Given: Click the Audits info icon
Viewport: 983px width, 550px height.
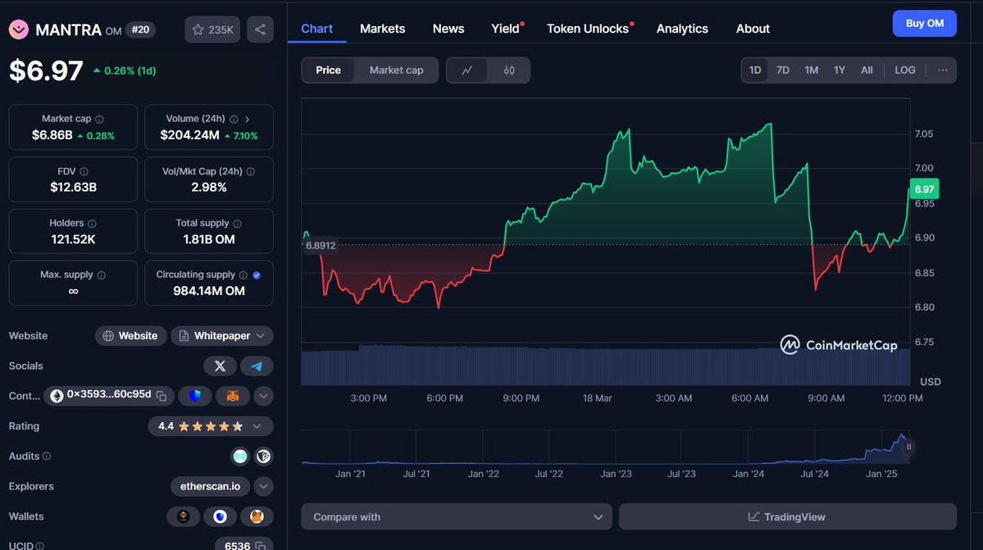Looking at the screenshot, I should click(47, 456).
